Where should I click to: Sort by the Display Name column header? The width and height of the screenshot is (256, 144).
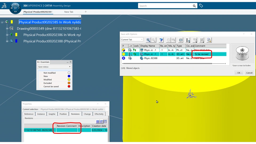149,46
